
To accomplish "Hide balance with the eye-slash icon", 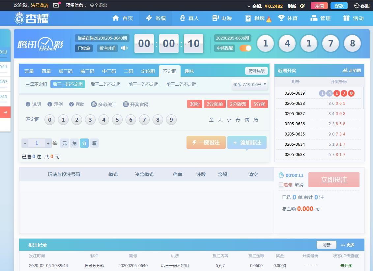I will pyautogui.click(x=302, y=6).
